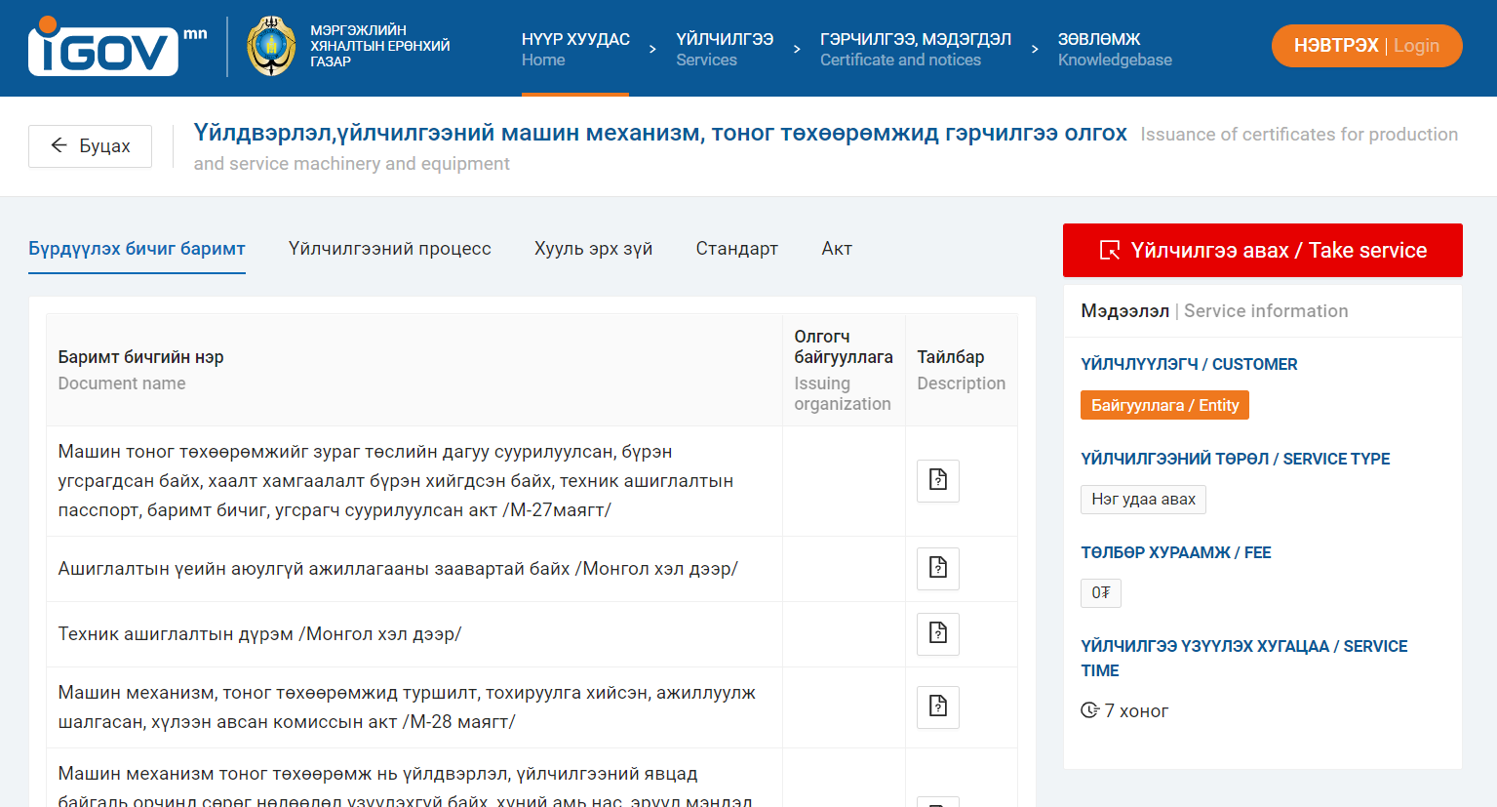This screenshot has width=1497, height=807.
Task: Click row text ending with /М-28 маягт/
Action: click(407, 707)
